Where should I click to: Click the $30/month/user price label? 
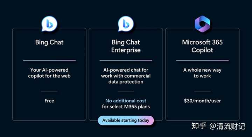coord(202,101)
